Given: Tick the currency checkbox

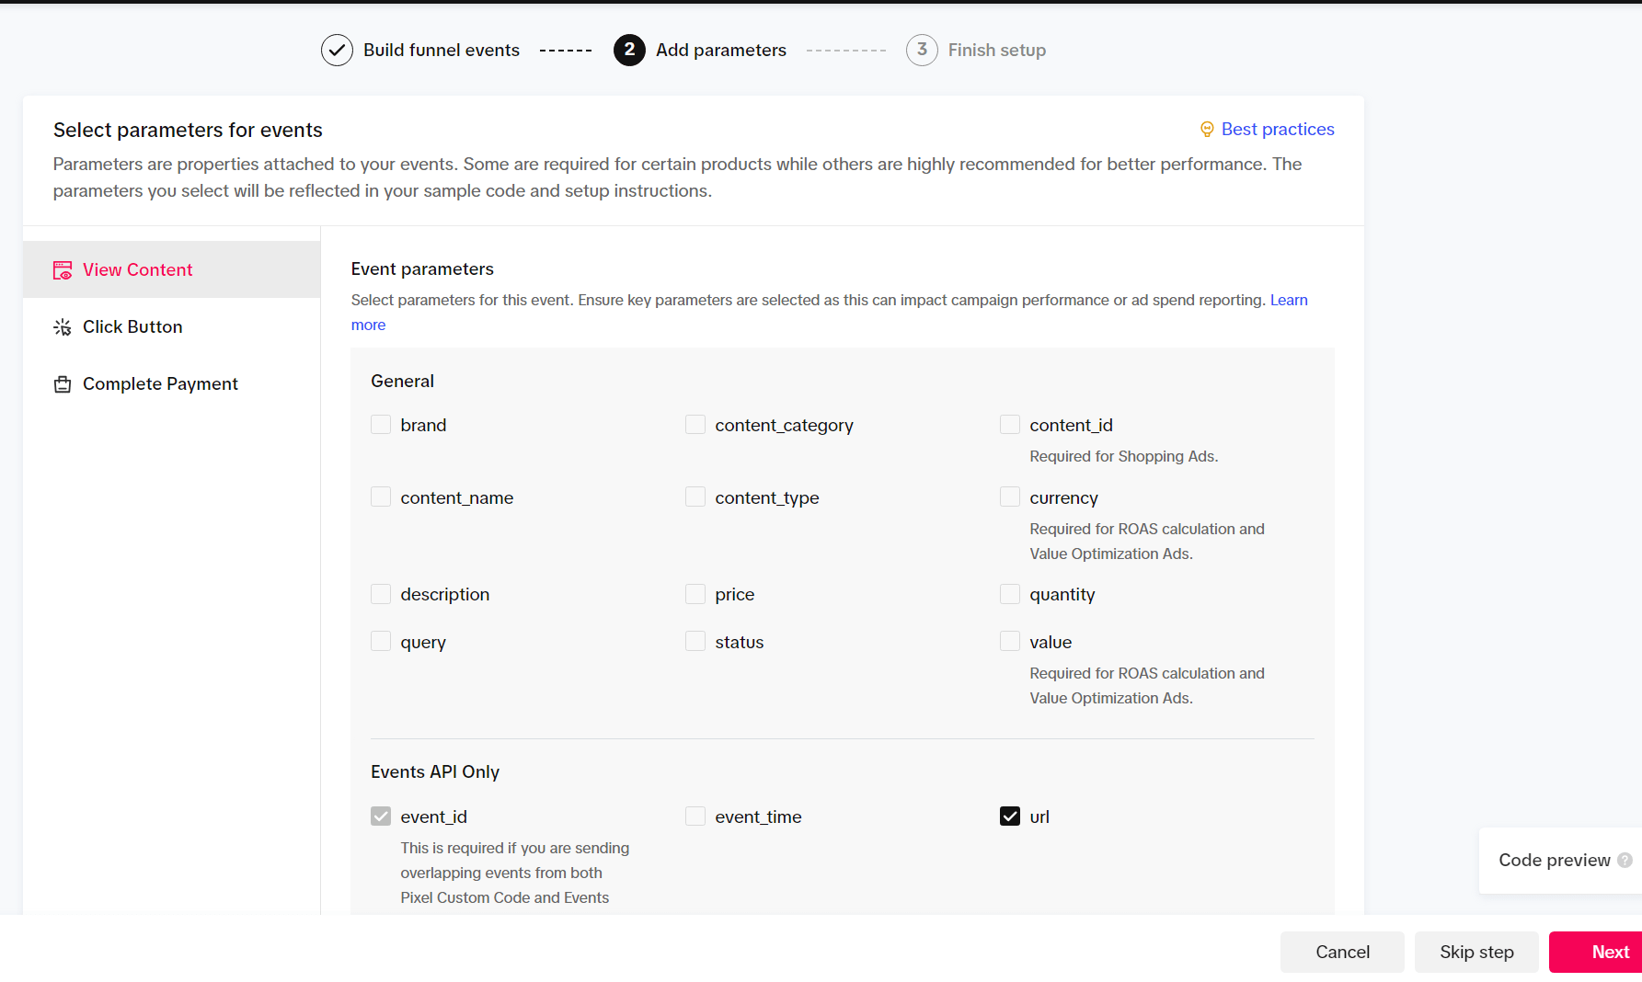Looking at the screenshot, I should point(1010,497).
